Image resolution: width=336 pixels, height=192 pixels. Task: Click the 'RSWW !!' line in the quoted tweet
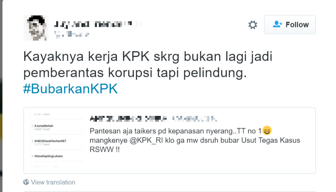pyautogui.click(x=105, y=150)
